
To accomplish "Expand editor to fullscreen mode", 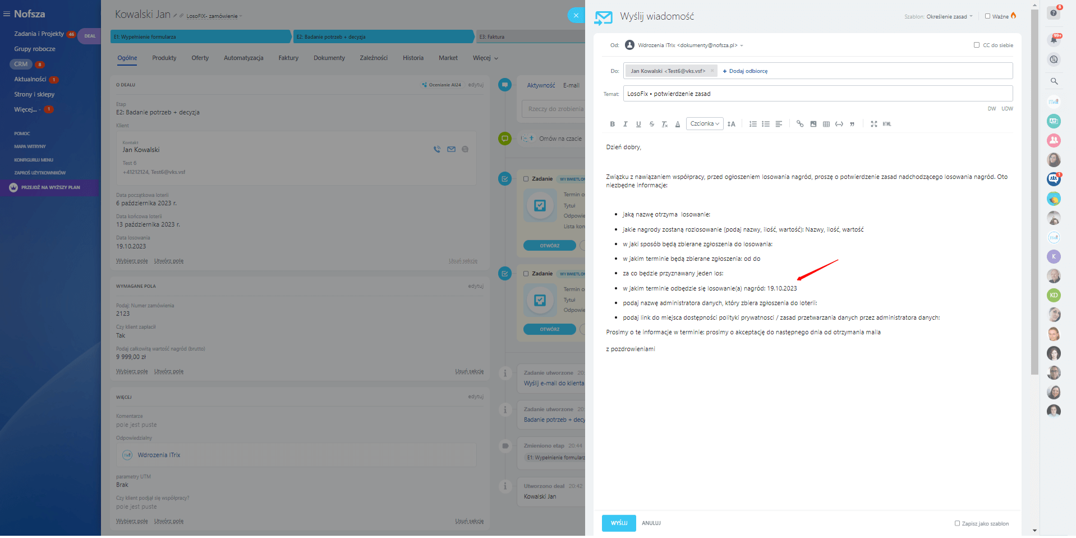I will click(x=873, y=124).
